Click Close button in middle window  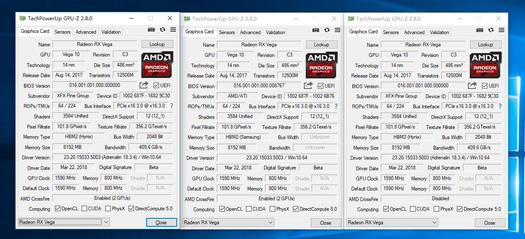point(325,223)
